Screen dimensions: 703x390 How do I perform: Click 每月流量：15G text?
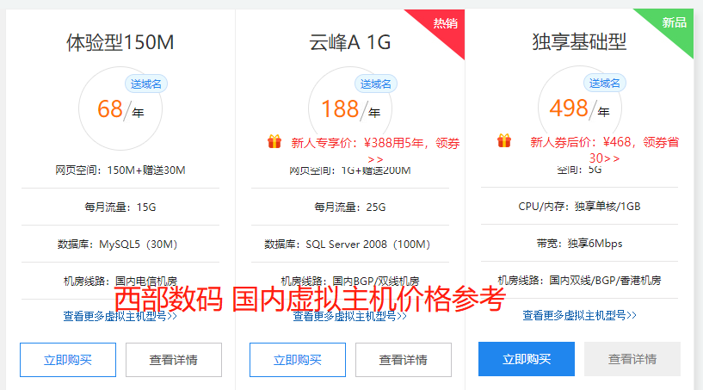point(120,207)
